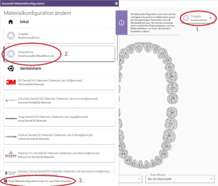Select the Coltene DentalCAD Materials logo

pos(11,137)
